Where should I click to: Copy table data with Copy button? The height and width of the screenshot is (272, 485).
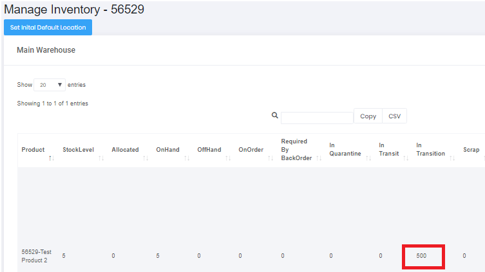click(x=368, y=116)
